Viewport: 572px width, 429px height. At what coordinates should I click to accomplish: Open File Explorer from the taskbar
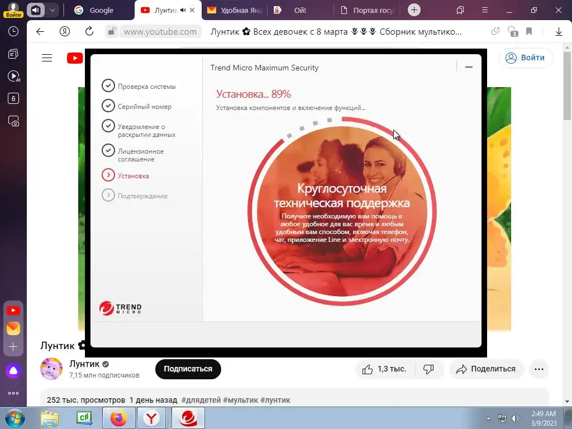point(50,418)
